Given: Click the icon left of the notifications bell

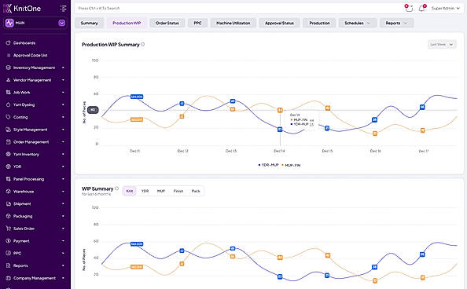Looking at the screenshot, I should click(x=409, y=9).
